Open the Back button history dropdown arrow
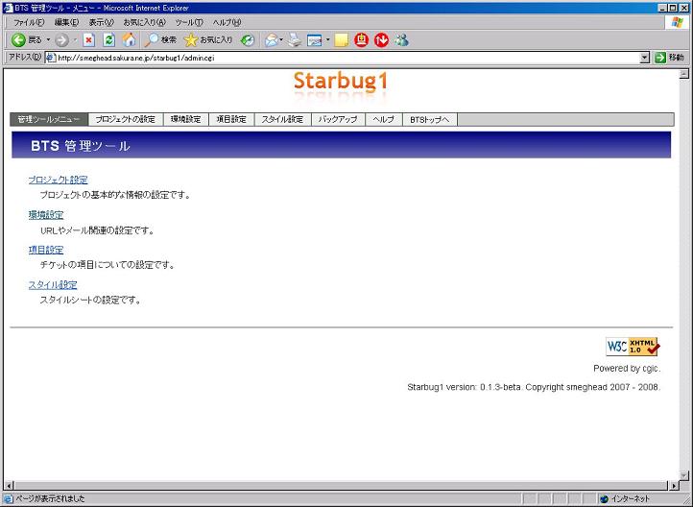This screenshot has height=507, width=693. [x=49, y=40]
